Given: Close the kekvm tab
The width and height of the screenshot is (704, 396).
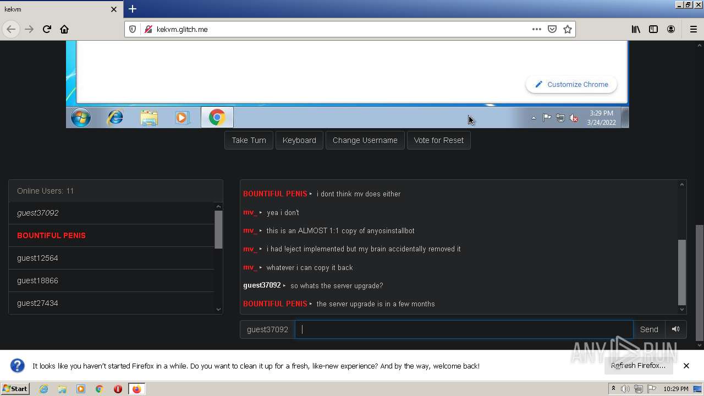Looking at the screenshot, I should point(114,9).
